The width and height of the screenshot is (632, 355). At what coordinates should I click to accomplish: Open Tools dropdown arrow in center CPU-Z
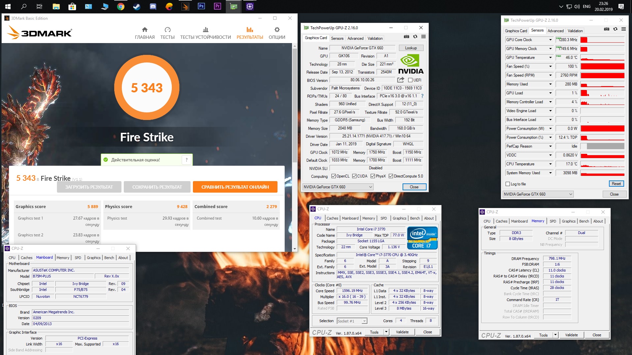(386, 332)
